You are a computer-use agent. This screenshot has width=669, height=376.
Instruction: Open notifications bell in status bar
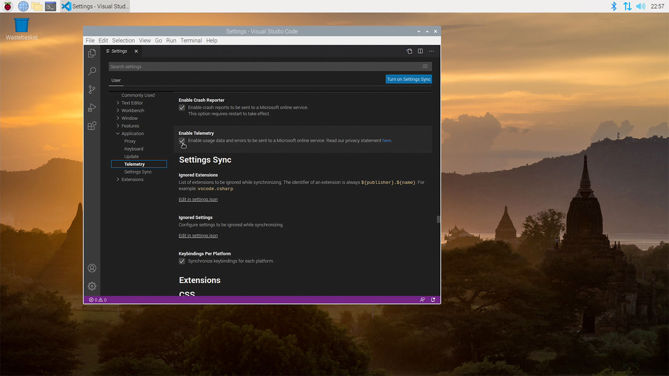coord(433,300)
